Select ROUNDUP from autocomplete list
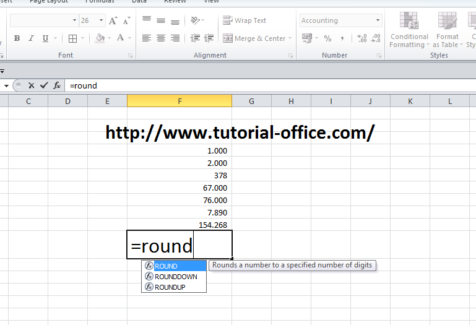Image resolution: width=476 pixels, height=325 pixels. [174, 287]
